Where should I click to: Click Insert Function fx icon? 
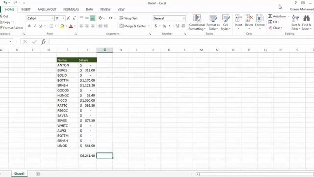(43, 42)
